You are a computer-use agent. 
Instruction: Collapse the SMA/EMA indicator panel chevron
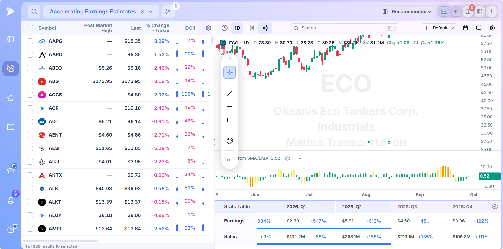point(300,158)
